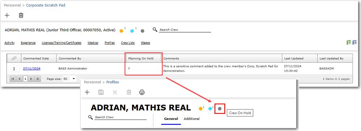Click page number 1 in grid pager
Image resolution: width=361 pixels, height=131 pixels.
[x=26, y=79]
